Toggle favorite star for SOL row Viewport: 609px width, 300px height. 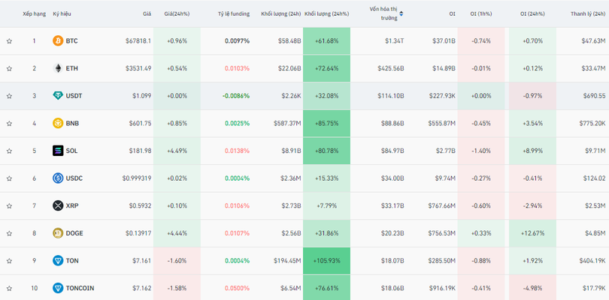[x=9, y=151]
